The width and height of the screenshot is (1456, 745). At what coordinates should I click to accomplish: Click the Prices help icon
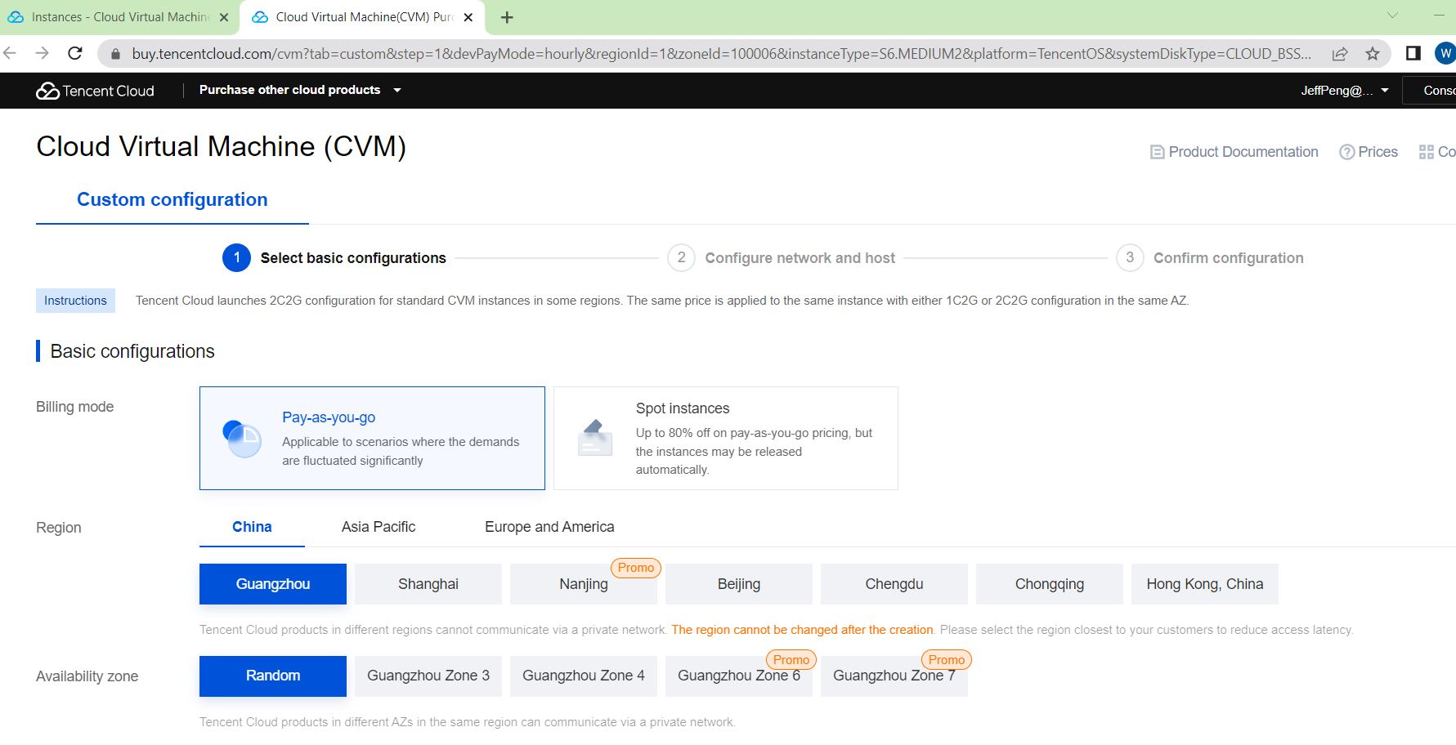(x=1346, y=152)
